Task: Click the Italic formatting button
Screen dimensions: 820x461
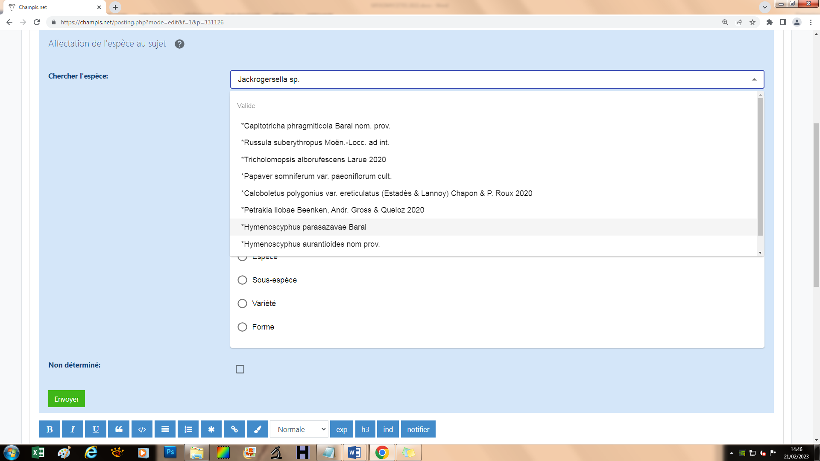Action: (x=73, y=429)
